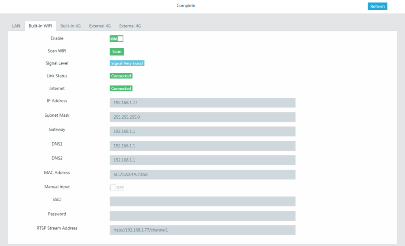The width and height of the screenshot is (405, 246).
Task: Click into the IP Address field
Action: (x=202, y=103)
